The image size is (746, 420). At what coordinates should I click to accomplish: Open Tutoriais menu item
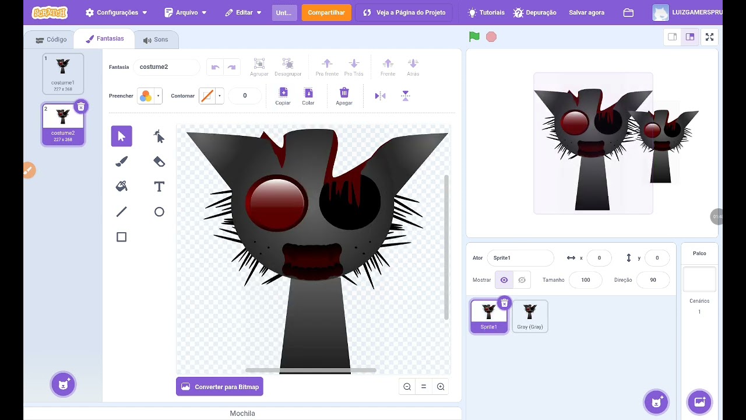pyautogui.click(x=485, y=12)
